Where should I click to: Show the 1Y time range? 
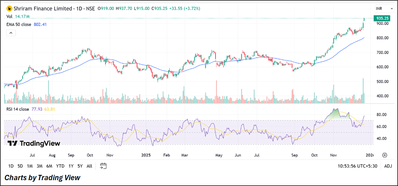pyautogui.click(x=71, y=166)
